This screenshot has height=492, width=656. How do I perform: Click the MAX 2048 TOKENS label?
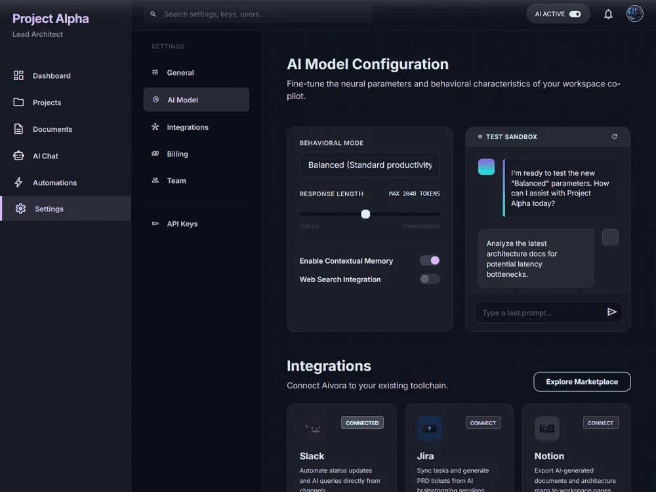coord(414,194)
